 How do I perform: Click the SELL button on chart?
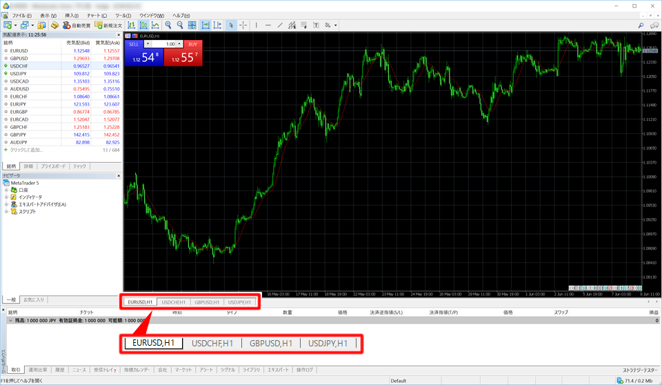coord(134,44)
